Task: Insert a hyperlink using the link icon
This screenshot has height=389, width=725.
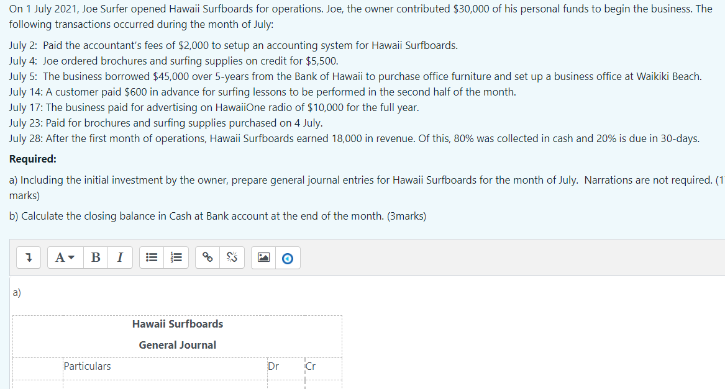Action: [207, 257]
